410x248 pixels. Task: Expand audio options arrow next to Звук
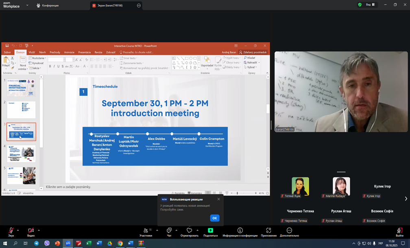[x=18, y=230]
